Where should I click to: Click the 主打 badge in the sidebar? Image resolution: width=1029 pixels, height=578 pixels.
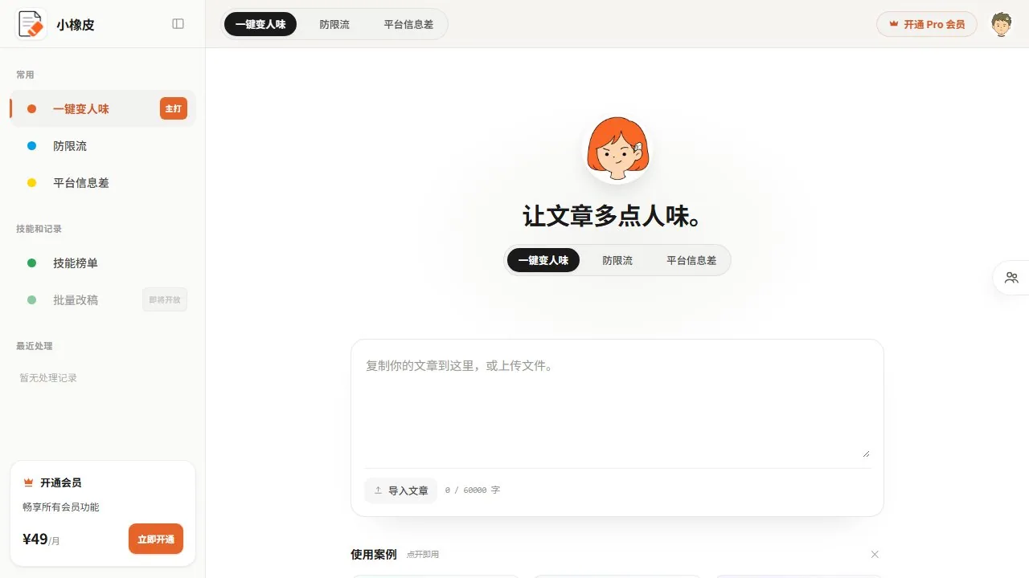click(174, 108)
